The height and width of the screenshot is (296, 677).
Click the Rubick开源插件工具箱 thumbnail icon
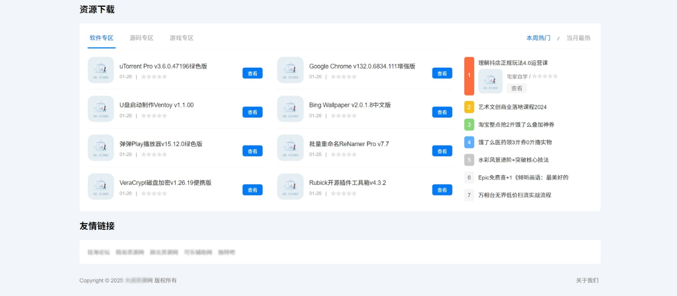point(290,186)
